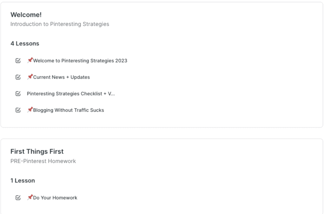The height and width of the screenshot is (214, 325).
Task: Click the pin icon beside Welcome to Pinteresting Strategies 2023
Action: (x=30, y=60)
